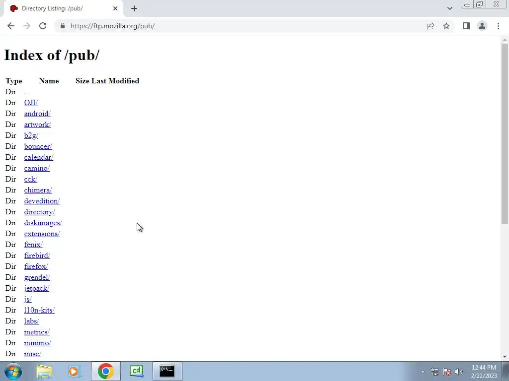Image resolution: width=509 pixels, height=381 pixels.
Task: Browse the extensions/ directory
Action: point(42,234)
